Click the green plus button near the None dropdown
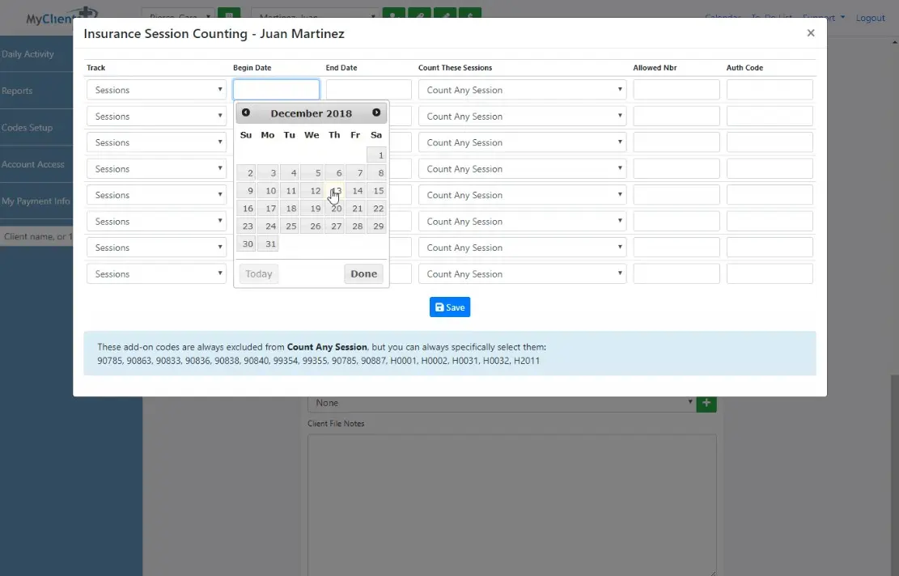Image resolution: width=899 pixels, height=576 pixels. (706, 402)
